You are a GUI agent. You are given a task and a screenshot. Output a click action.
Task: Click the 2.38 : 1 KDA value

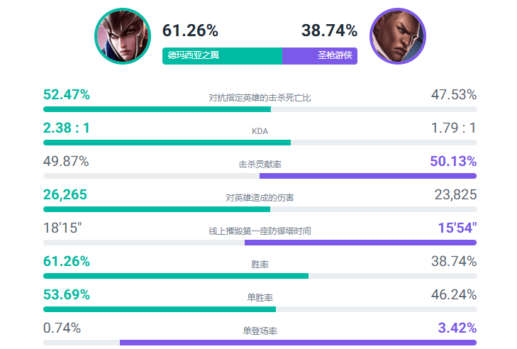pos(66,128)
